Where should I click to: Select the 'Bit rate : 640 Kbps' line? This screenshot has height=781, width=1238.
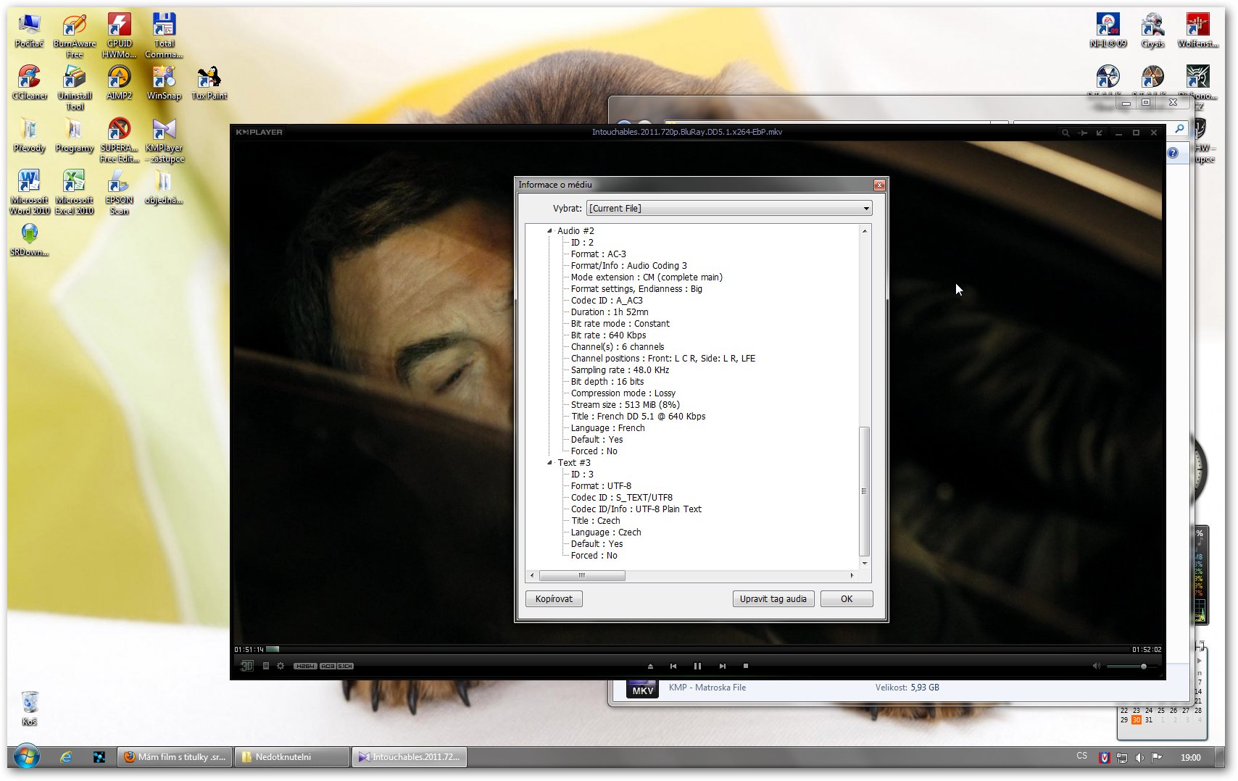coord(608,335)
